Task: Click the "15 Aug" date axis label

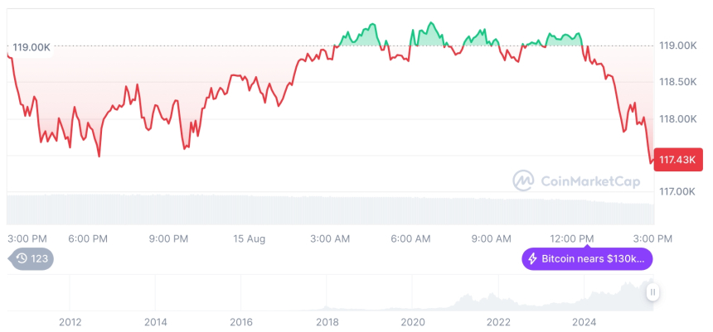Action: pyautogui.click(x=250, y=238)
